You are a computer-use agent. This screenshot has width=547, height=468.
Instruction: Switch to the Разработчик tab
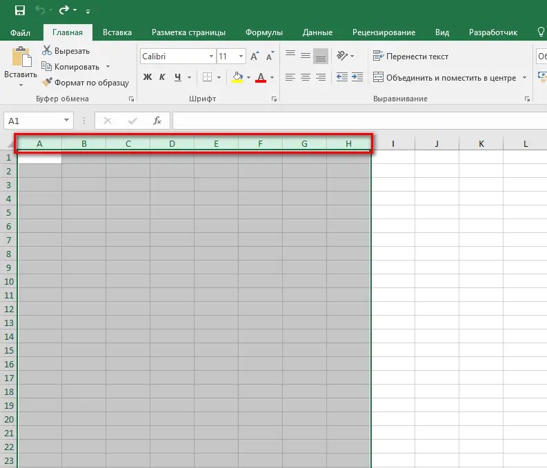point(493,32)
